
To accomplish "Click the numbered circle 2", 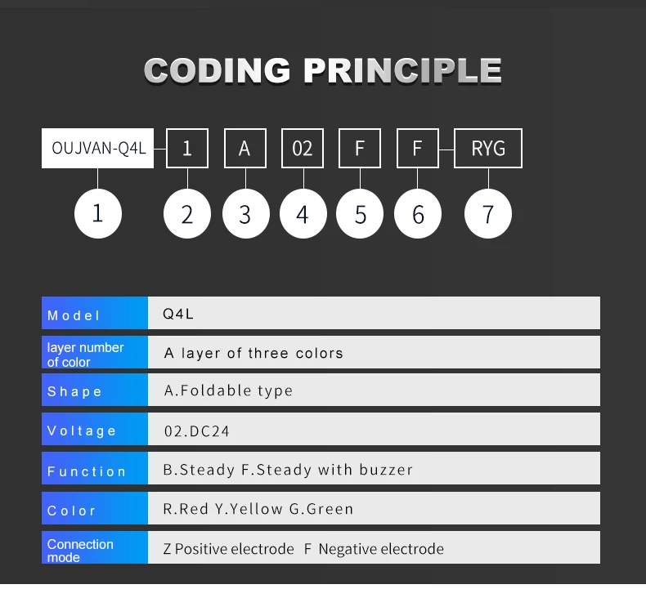I will (187, 215).
